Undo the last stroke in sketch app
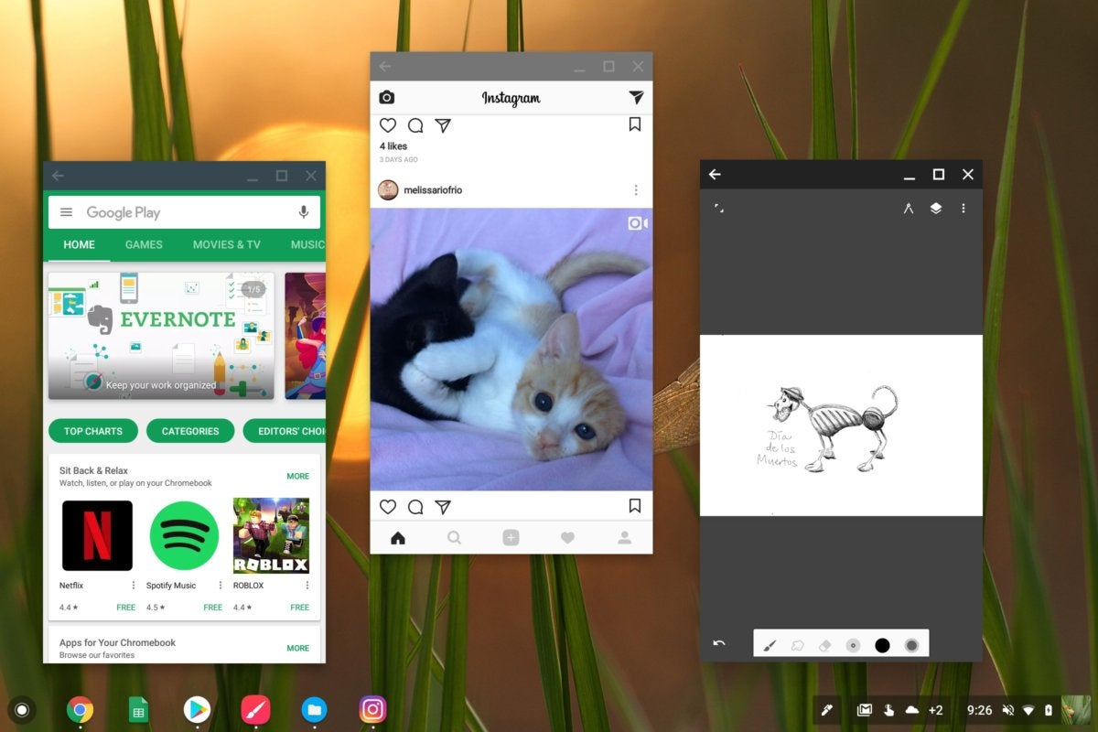Image resolution: width=1098 pixels, height=732 pixels. (x=719, y=643)
